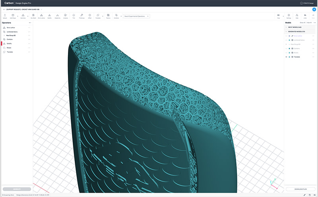Click the pencil icon in status bar
The image size is (318, 197).
(x=304, y=195)
